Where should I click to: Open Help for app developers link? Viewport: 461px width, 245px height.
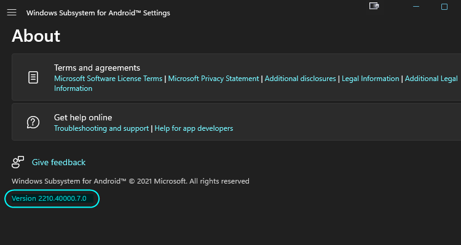tap(194, 128)
